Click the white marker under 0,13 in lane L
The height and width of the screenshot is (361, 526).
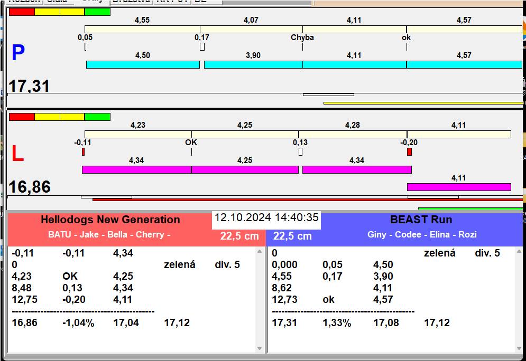tap(300, 152)
